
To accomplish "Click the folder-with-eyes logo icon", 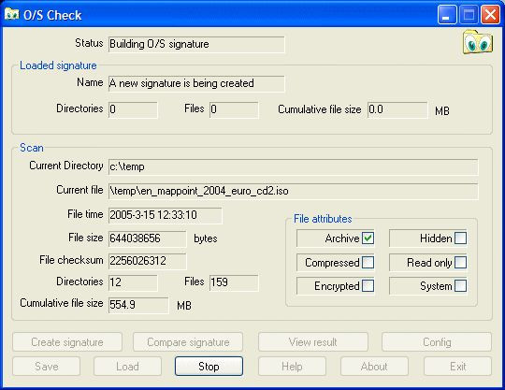I will (x=478, y=42).
